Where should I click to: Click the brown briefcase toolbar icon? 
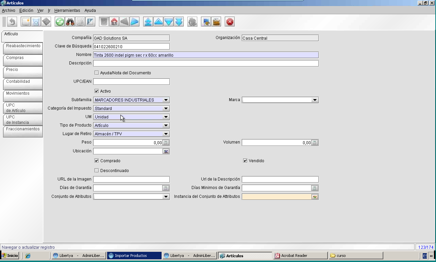click(216, 22)
